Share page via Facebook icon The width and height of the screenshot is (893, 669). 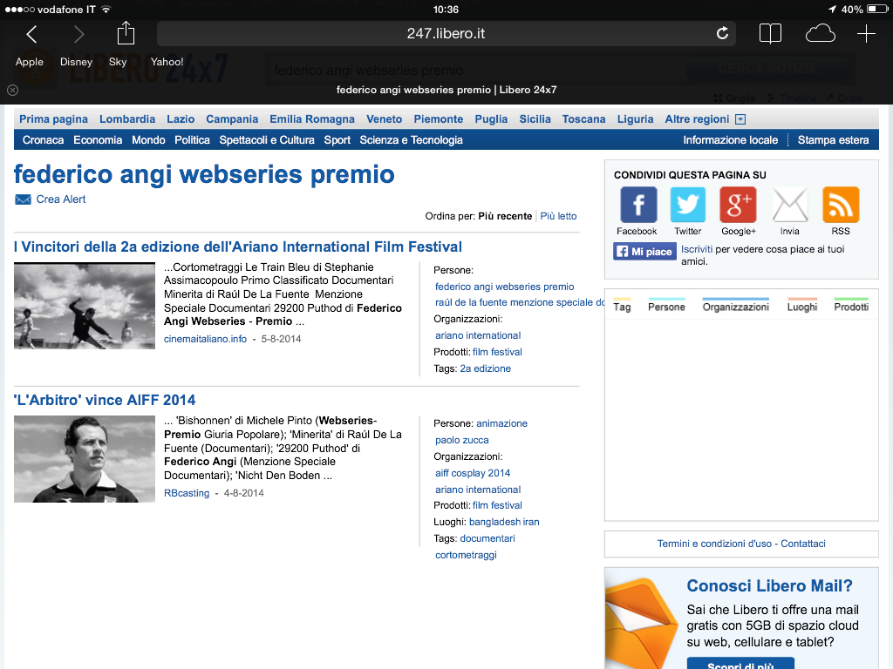click(x=637, y=206)
